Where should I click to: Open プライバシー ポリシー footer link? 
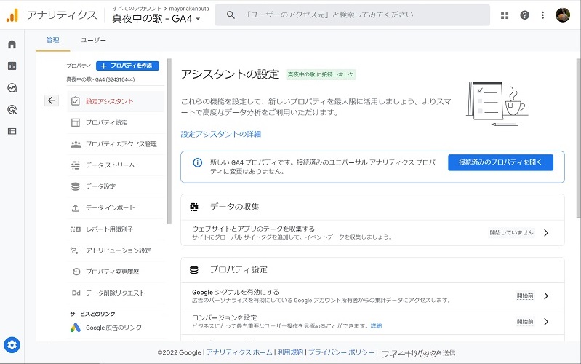pos(341,352)
